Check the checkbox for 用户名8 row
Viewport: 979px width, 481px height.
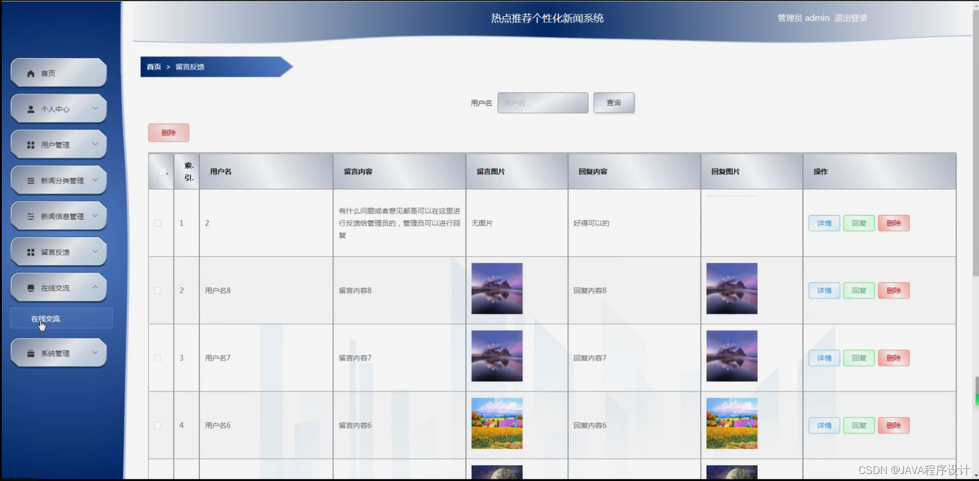click(158, 290)
